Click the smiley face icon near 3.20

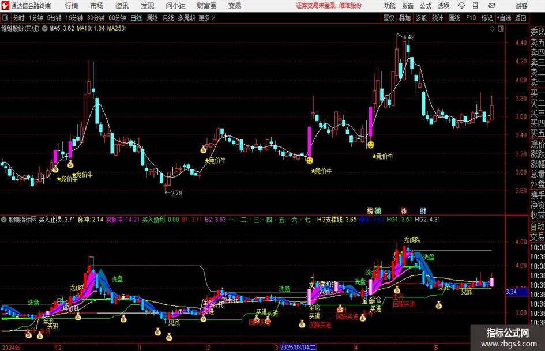(309, 161)
